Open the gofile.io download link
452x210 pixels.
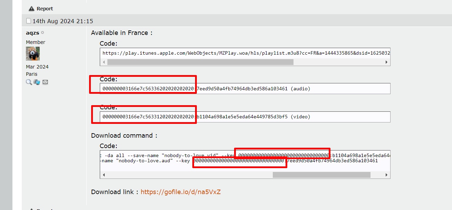[181, 192]
